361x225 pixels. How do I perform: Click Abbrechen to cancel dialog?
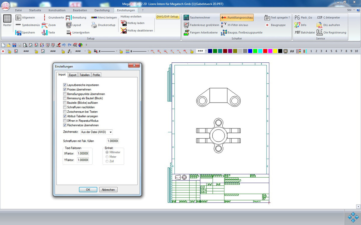(108, 190)
